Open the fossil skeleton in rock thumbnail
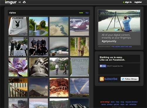Screen dimensions: 147x108 coord(59,87)
